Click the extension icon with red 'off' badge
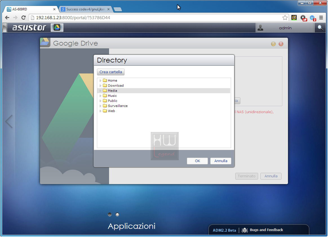 click(x=303, y=18)
